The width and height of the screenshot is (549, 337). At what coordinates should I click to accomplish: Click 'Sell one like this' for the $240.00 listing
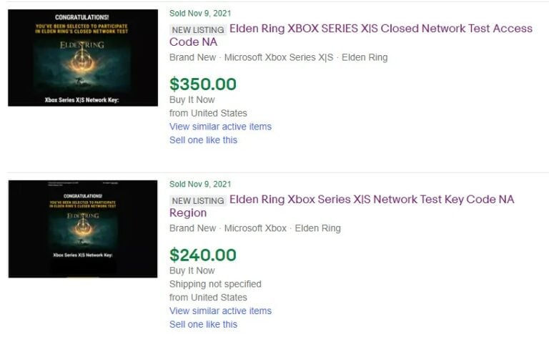(203, 325)
